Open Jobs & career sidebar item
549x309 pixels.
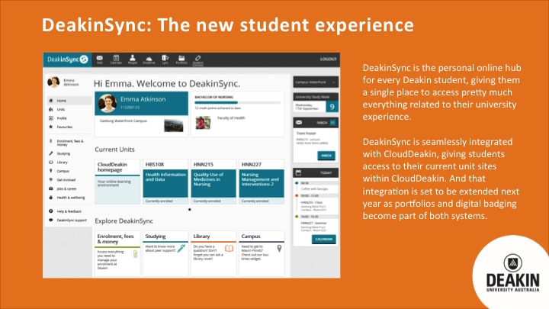(x=66, y=188)
